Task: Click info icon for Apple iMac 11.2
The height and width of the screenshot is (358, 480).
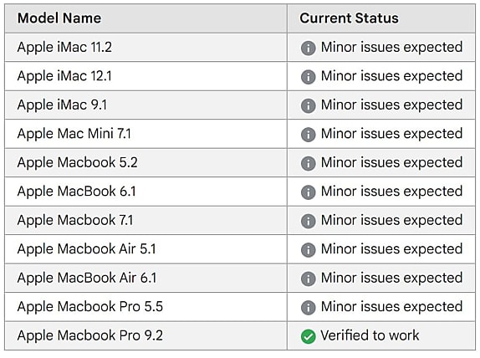Action: tap(308, 49)
